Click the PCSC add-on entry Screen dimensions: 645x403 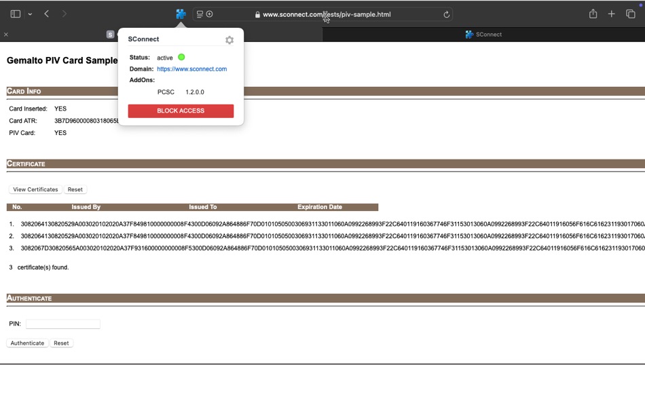tap(166, 92)
